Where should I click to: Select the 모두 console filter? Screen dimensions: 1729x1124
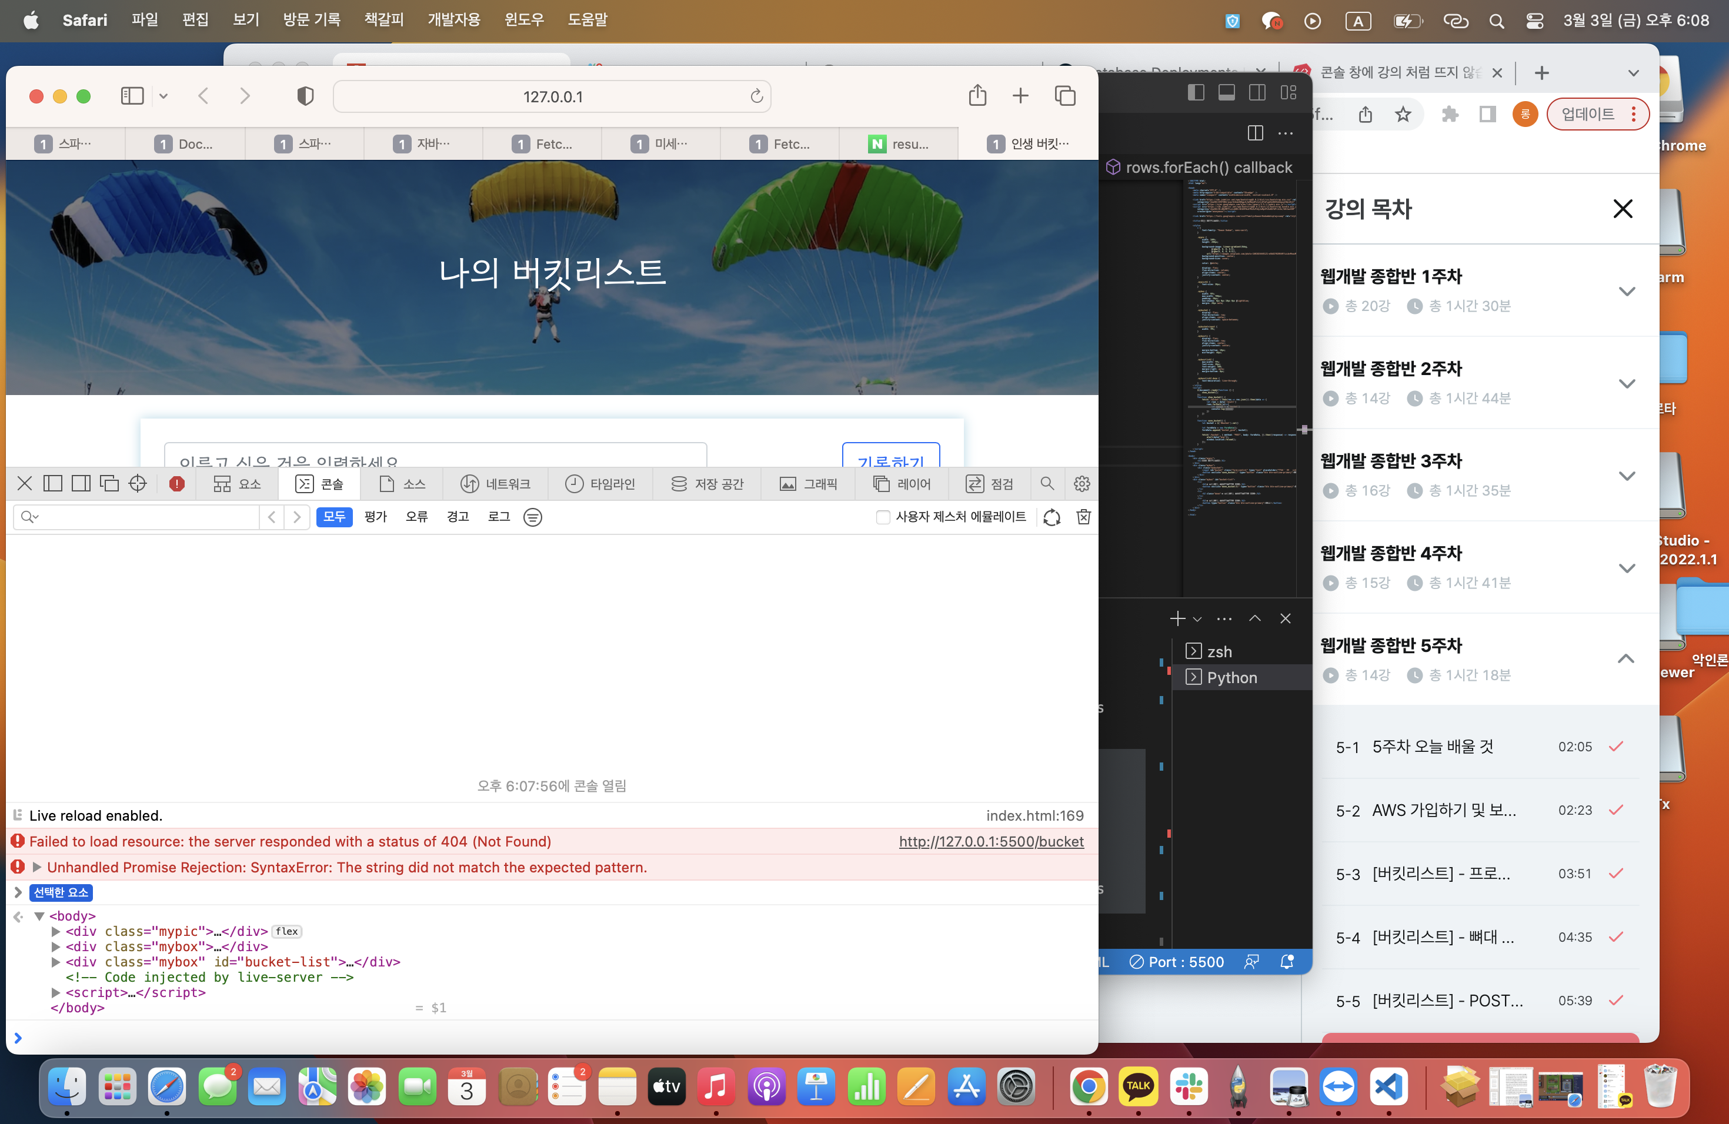pos(334,517)
